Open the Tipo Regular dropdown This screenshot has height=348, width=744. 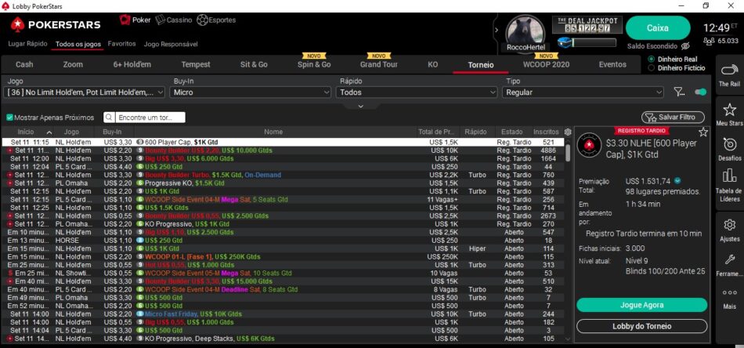coord(583,92)
